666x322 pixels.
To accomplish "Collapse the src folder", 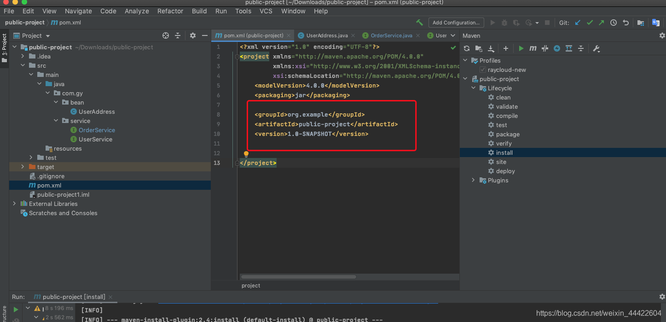I will pos(23,65).
